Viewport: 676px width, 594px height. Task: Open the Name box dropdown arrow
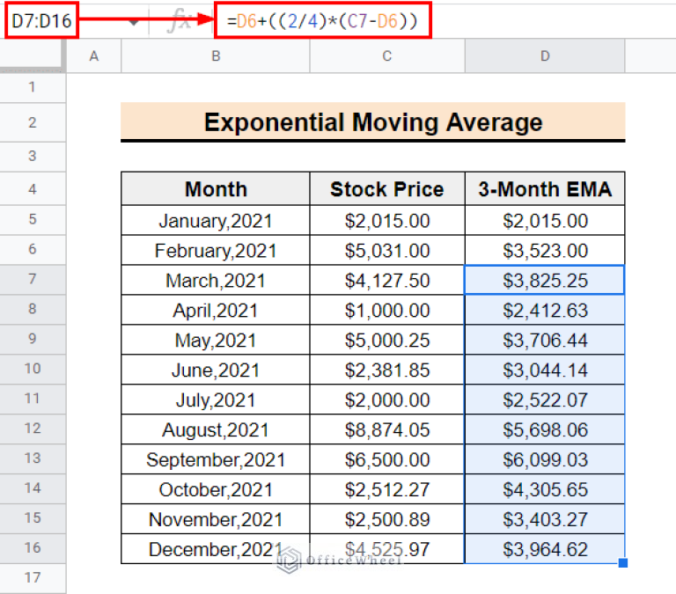pos(134,21)
